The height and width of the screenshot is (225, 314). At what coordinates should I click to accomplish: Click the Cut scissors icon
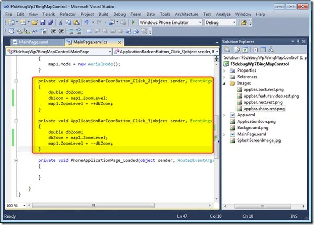pos(60,22)
